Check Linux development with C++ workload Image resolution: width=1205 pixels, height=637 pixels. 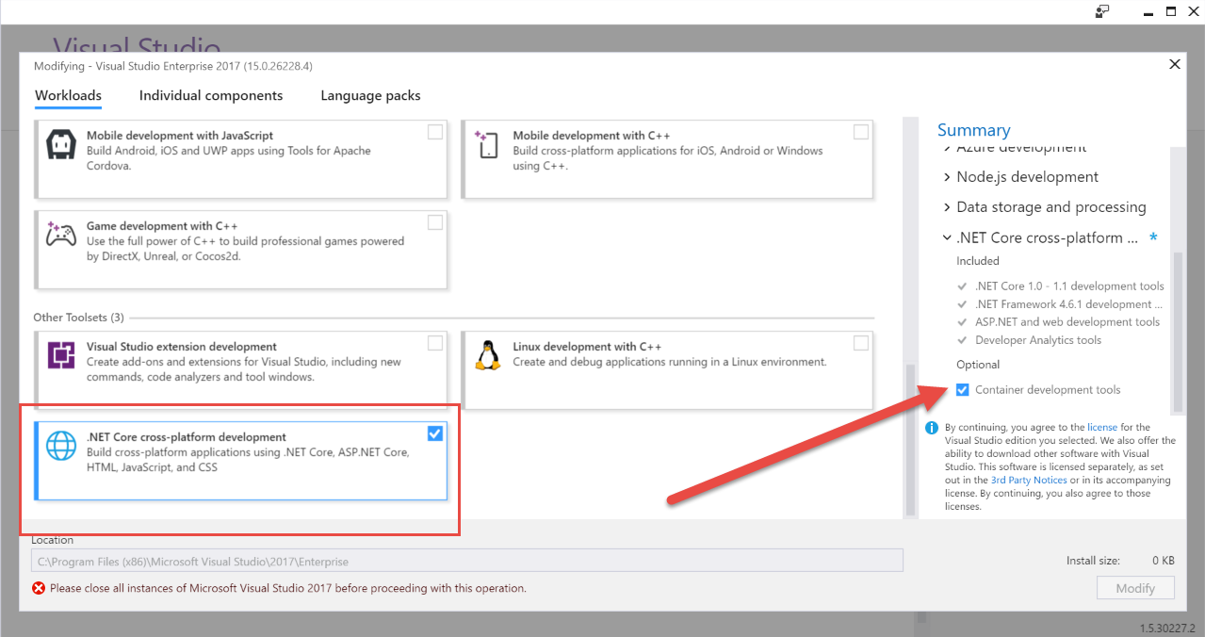click(x=861, y=343)
